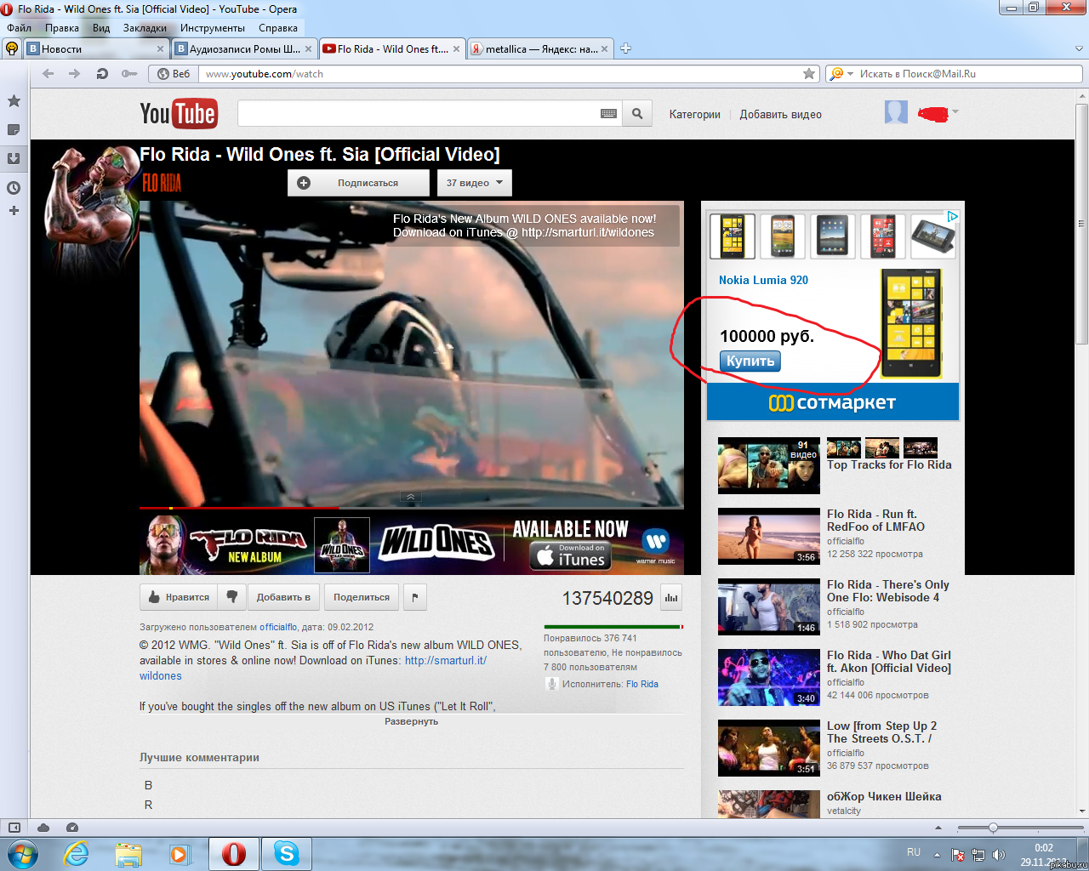1089x871 pixels.
Task: Toggle the side panel button in status bar
Action: click(x=14, y=828)
